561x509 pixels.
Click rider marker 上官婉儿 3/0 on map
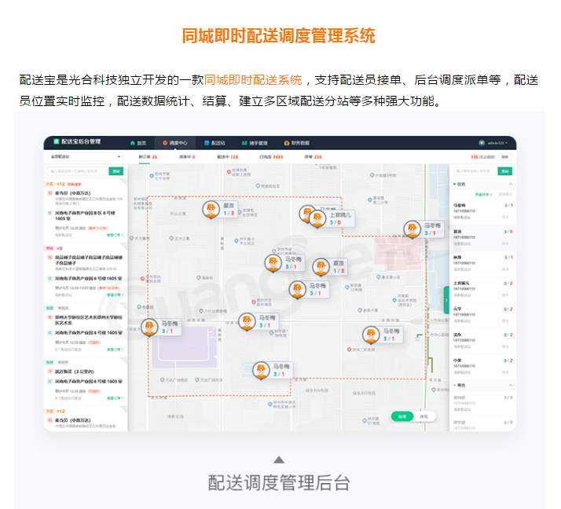[332, 218]
